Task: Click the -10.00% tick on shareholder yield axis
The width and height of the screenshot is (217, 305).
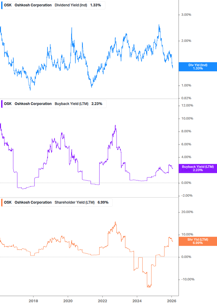Action: pos(188,279)
